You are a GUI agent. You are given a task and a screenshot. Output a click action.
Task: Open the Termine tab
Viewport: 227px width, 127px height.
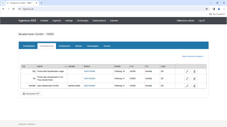coord(107,46)
